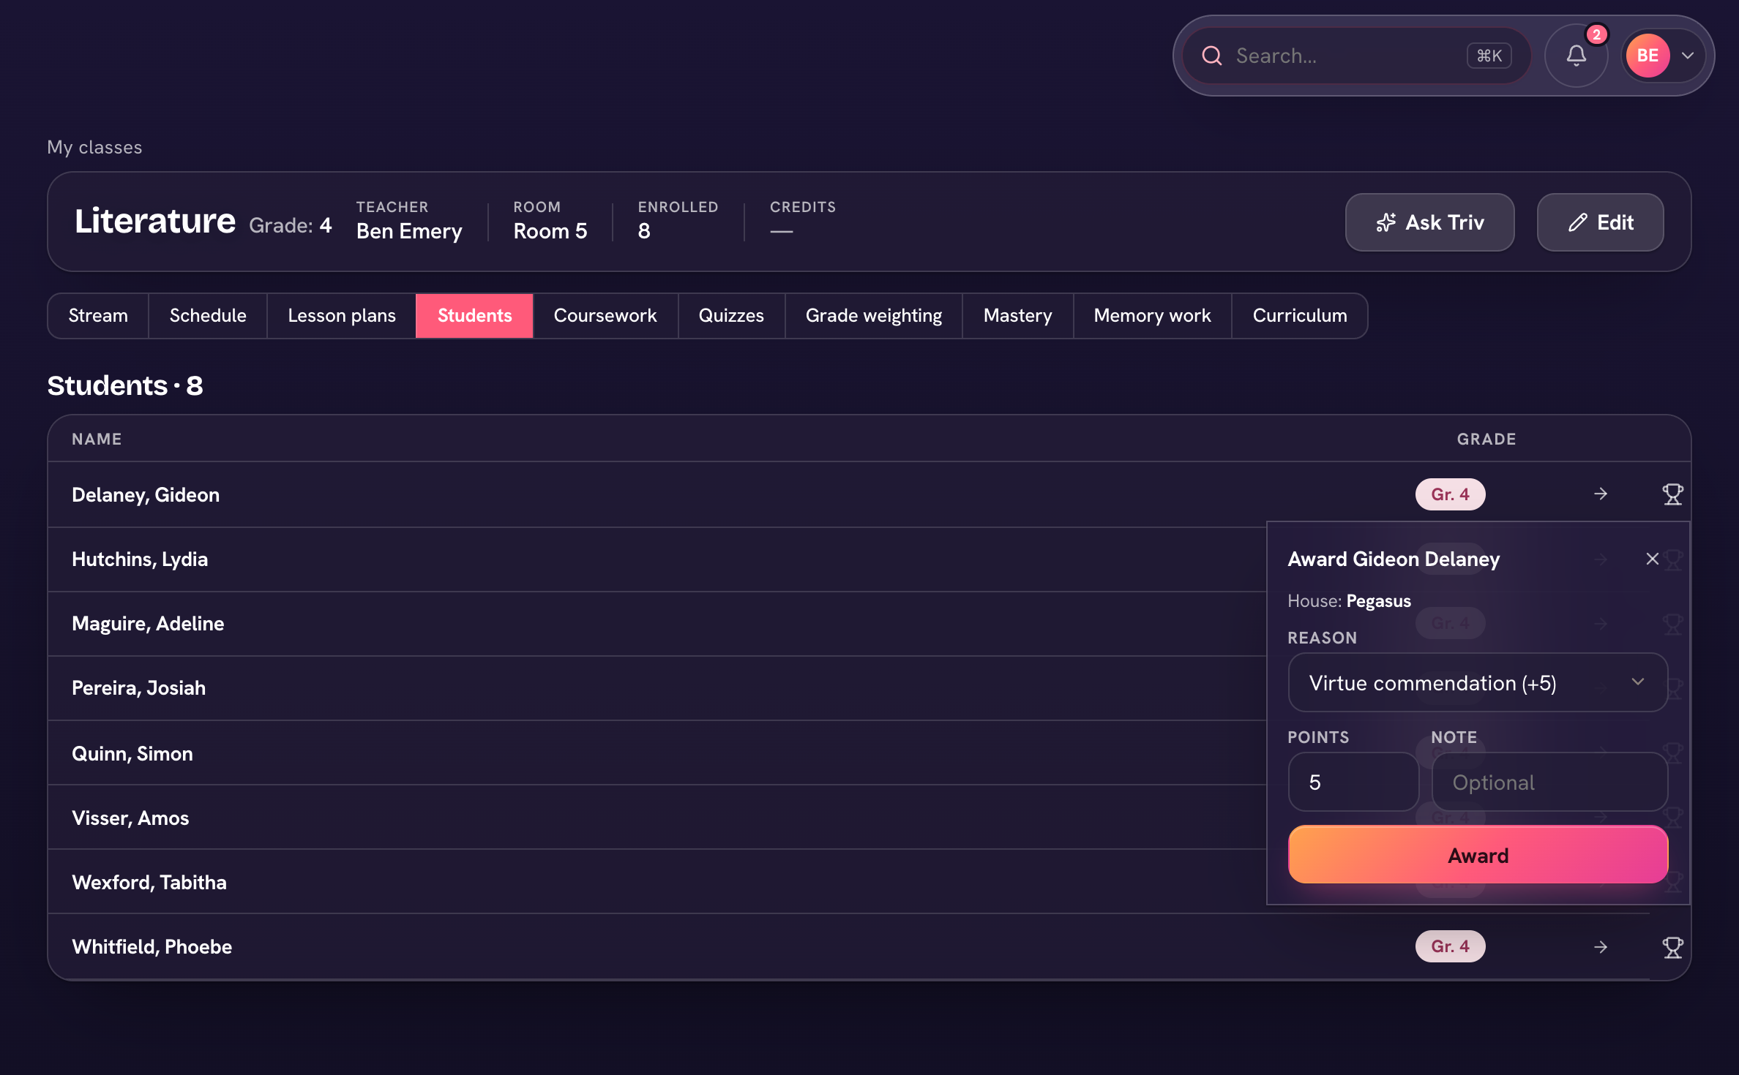Image resolution: width=1739 pixels, height=1075 pixels.
Task: Open the Mastery tab
Action: tap(1017, 316)
